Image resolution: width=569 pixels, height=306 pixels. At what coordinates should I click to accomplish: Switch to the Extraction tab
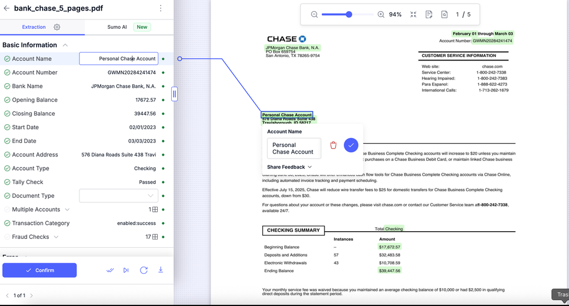[x=34, y=27]
